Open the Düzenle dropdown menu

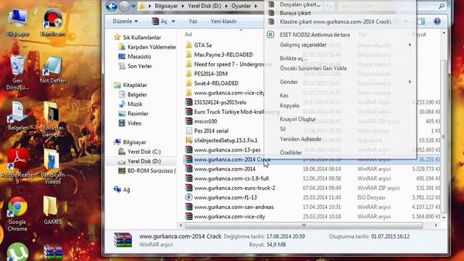coord(125,21)
